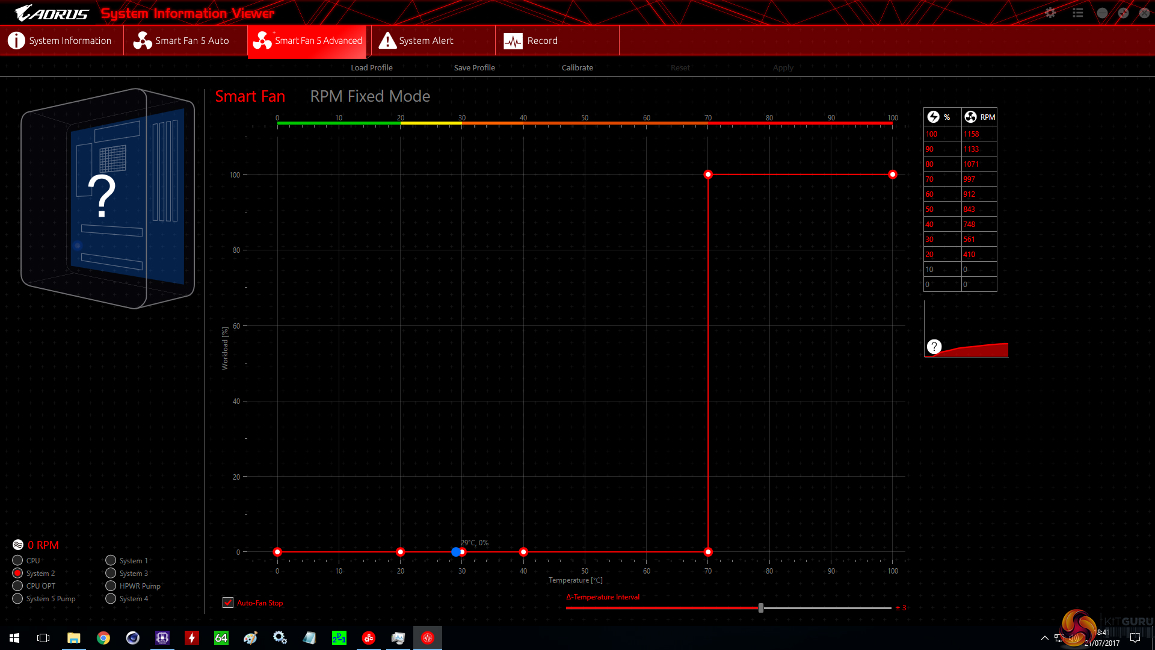Open Chrome from the taskbar
The height and width of the screenshot is (650, 1155).
coord(103,638)
